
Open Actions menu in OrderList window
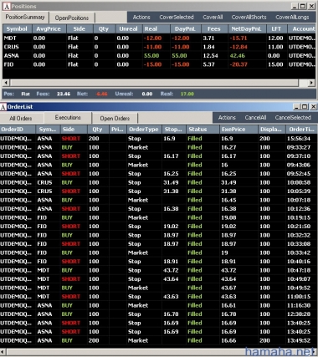(227, 118)
